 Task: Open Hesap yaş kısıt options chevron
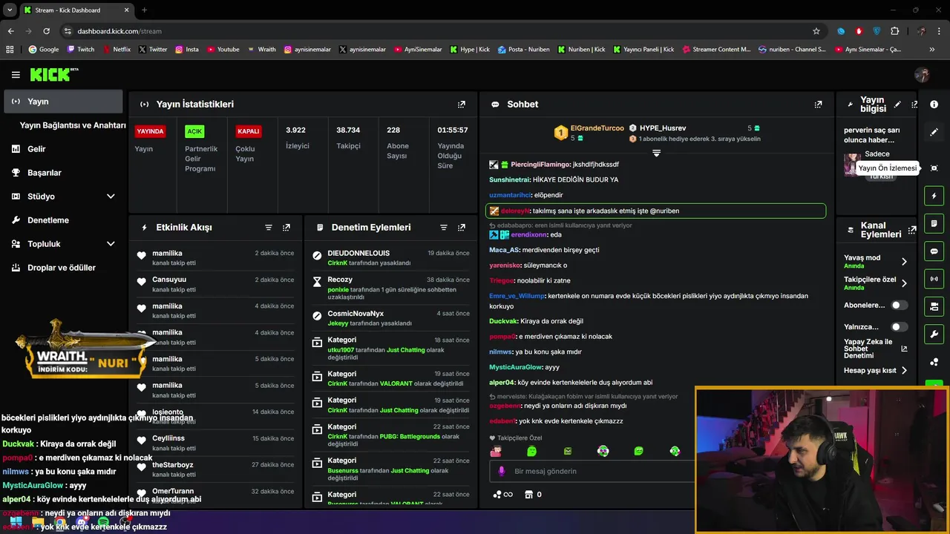(904, 370)
